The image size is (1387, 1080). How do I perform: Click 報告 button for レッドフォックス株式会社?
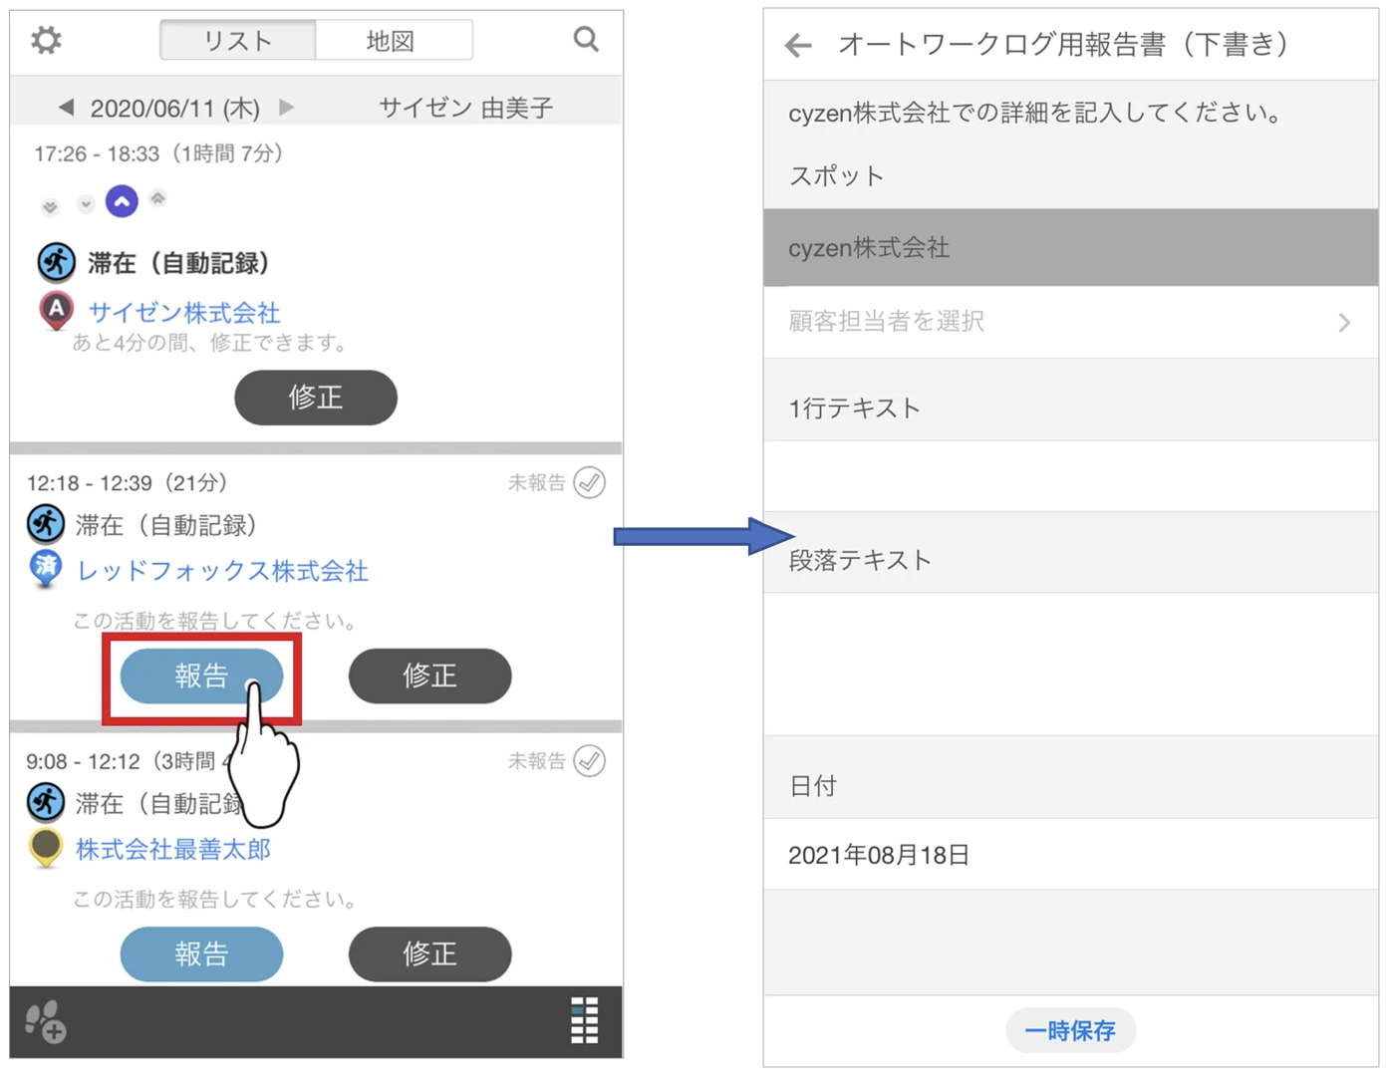201,675
